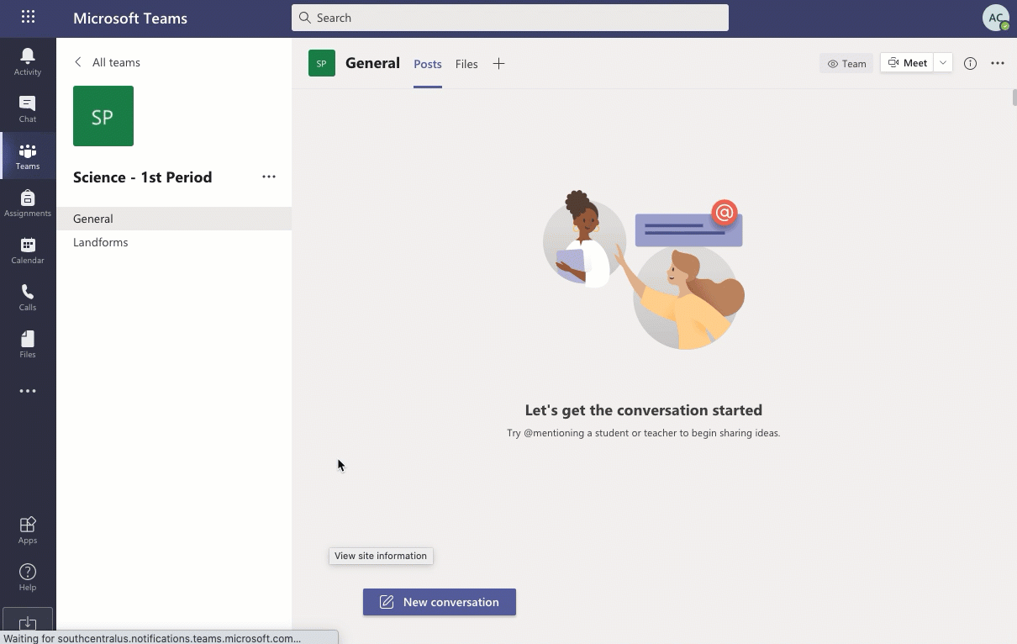Viewport: 1017px width, 644px height.
Task: Select the Landforms channel
Action: 174,242
